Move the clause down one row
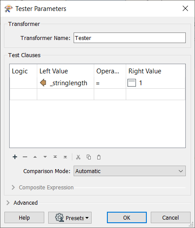This screenshot has height=228, width=195. [x=45, y=157]
